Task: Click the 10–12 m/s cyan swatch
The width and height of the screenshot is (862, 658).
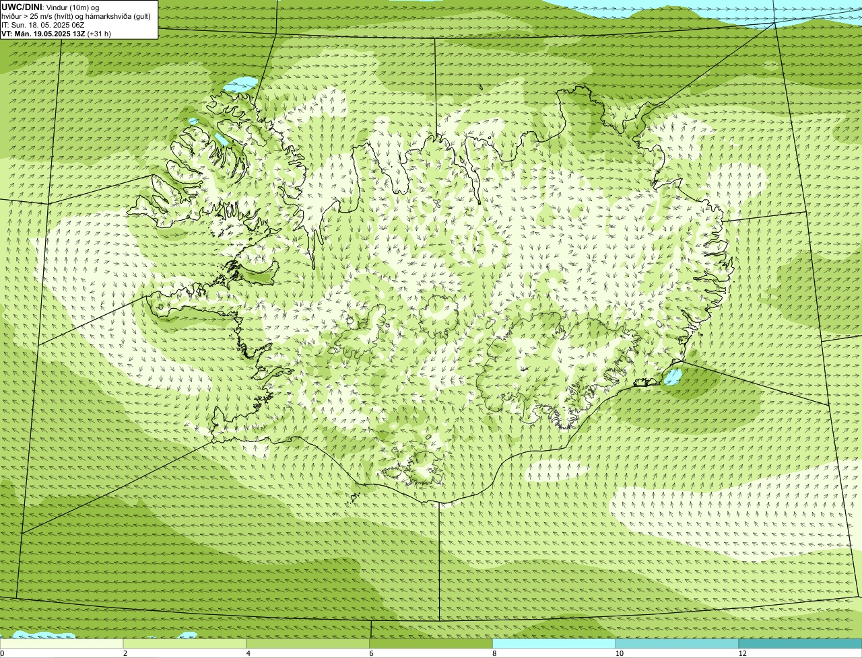Action: pyautogui.click(x=677, y=644)
